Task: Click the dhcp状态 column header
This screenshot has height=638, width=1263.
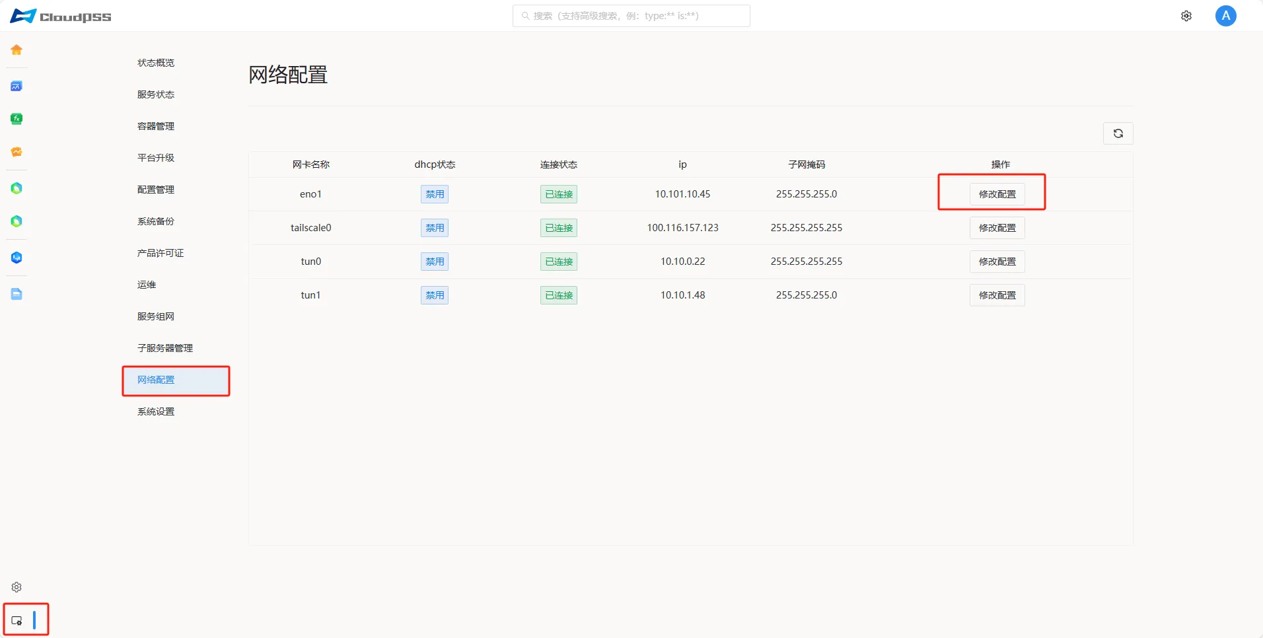Action: pos(435,164)
